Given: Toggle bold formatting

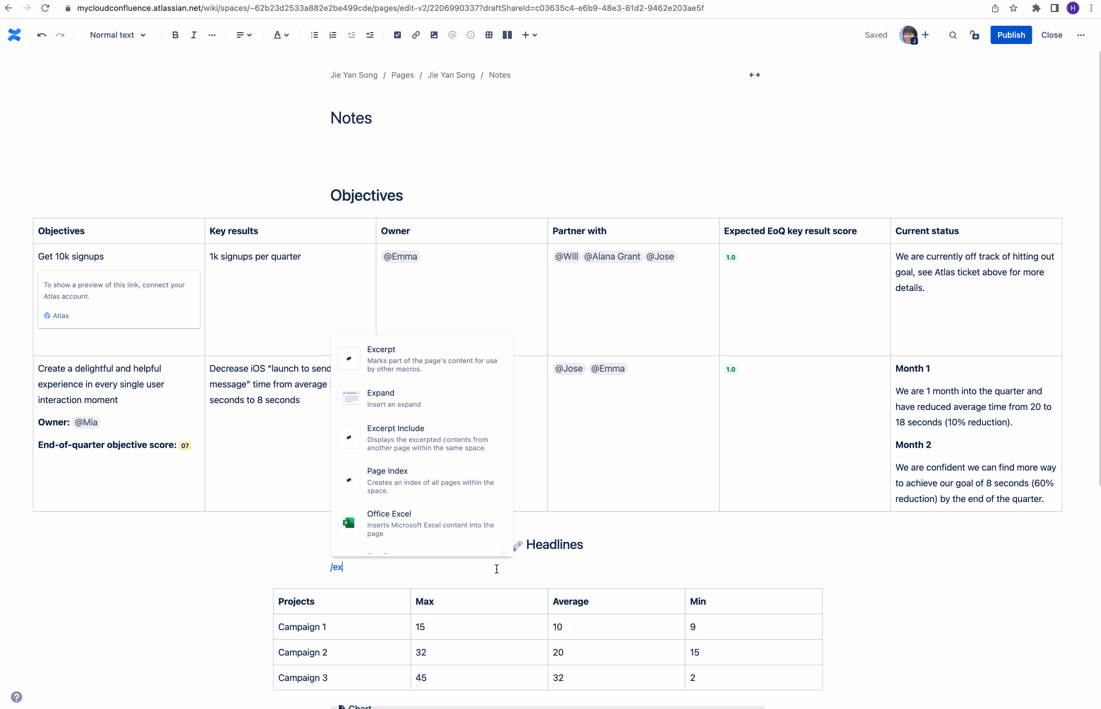Looking at the screenshot, I should pyautogui.click(x=175, y=35).
